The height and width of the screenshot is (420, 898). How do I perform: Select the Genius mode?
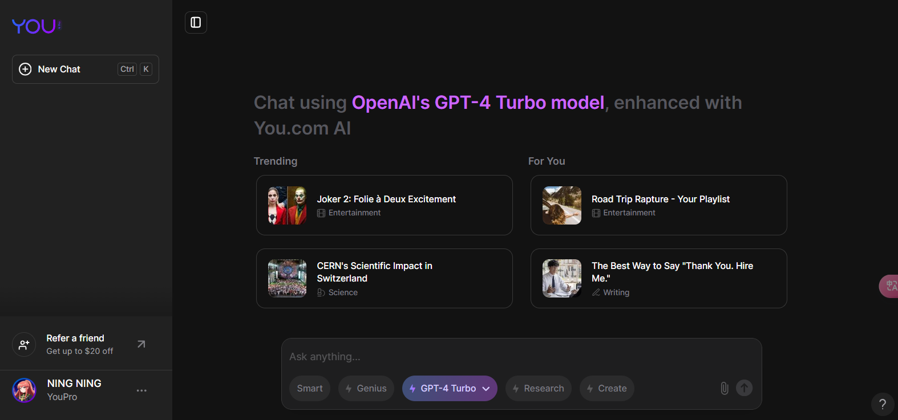tap(366, 388)
